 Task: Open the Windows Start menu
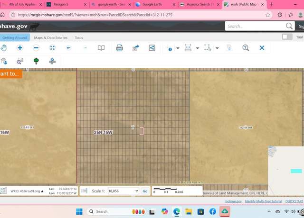[x=79, y=211]
